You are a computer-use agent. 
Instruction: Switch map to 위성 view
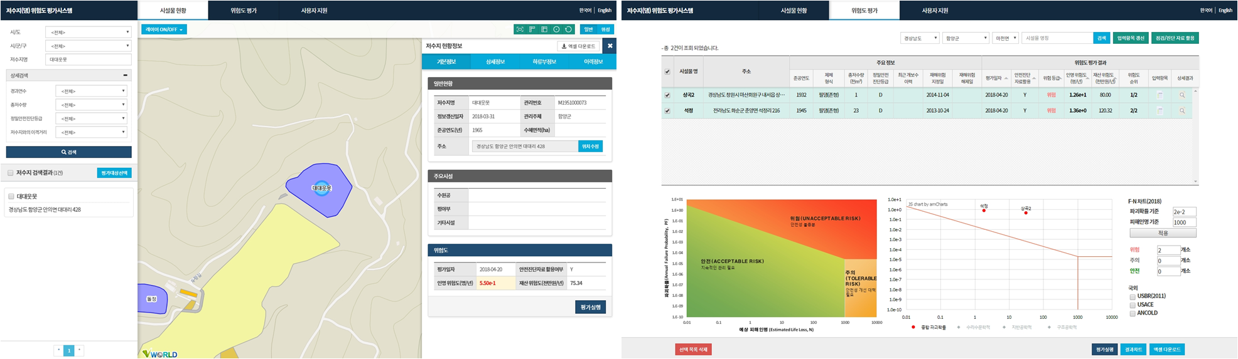[605, 29]
